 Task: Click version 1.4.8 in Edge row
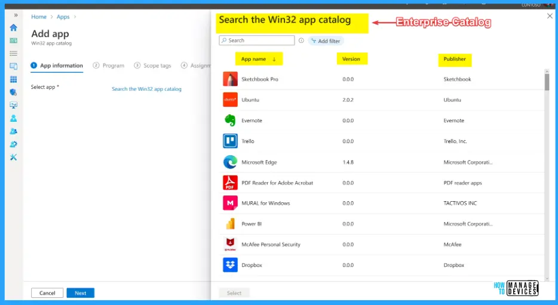coord(348,162)
